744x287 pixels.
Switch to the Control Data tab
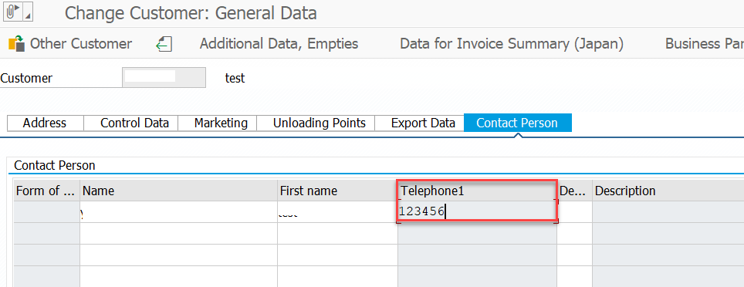tap(135, 123)
